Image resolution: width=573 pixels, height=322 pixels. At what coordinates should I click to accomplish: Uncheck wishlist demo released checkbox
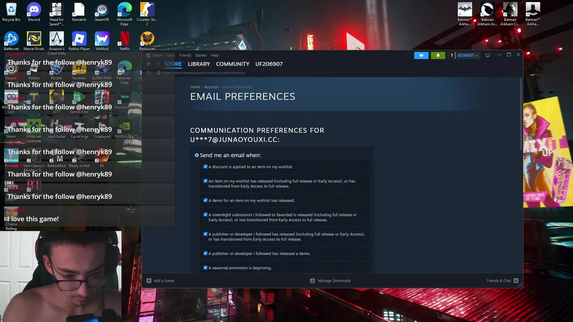205,200
